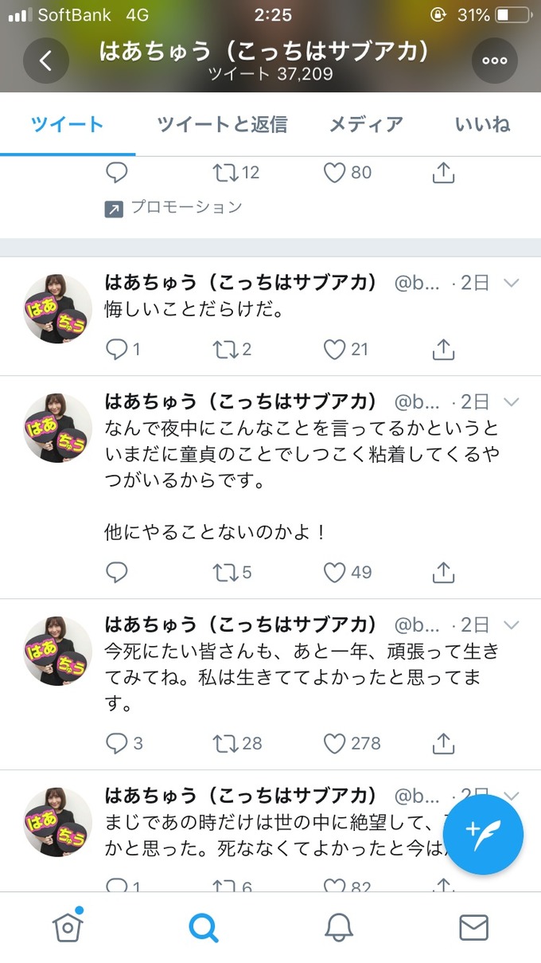
Task: Tap the compose tweet floating button
Action: pos(483,835)
